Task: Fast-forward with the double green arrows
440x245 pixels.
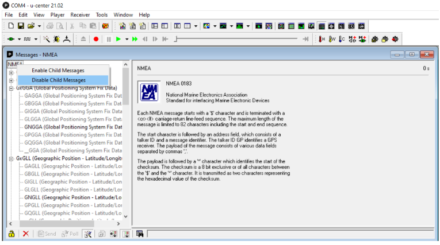Action: tap(135, 39)
